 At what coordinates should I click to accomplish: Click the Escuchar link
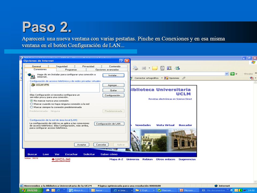point(71,154)
